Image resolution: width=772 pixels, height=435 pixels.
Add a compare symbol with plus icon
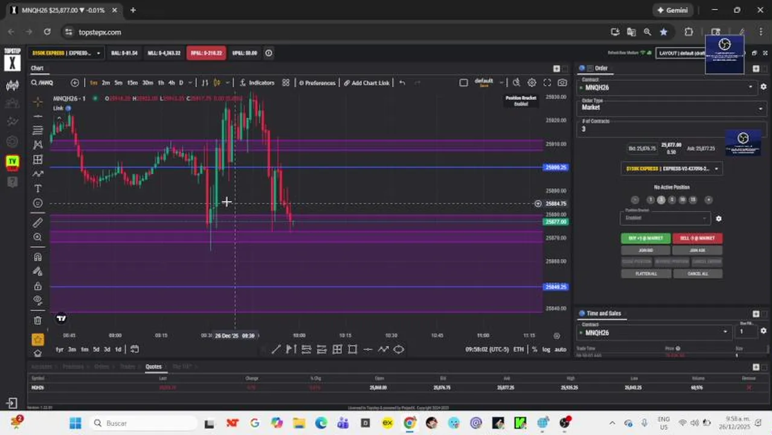click(x=75, y=83)
